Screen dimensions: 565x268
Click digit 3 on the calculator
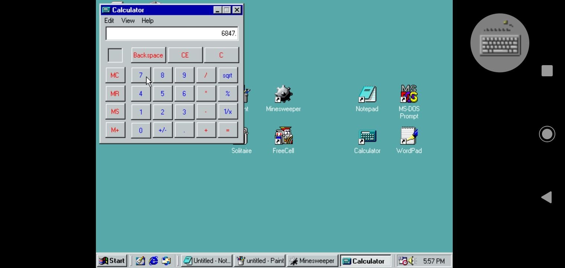tap(184, 112)
